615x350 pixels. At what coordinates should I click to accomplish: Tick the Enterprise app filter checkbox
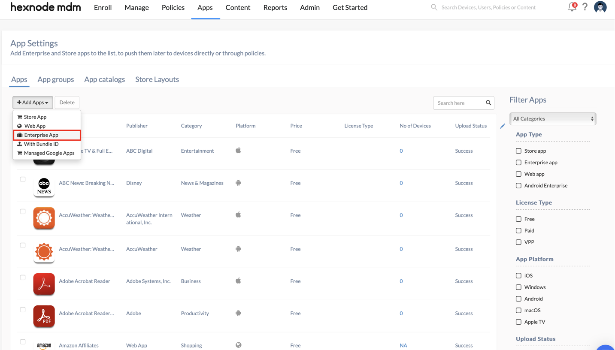pyautogui.click(x=518, y=163)
